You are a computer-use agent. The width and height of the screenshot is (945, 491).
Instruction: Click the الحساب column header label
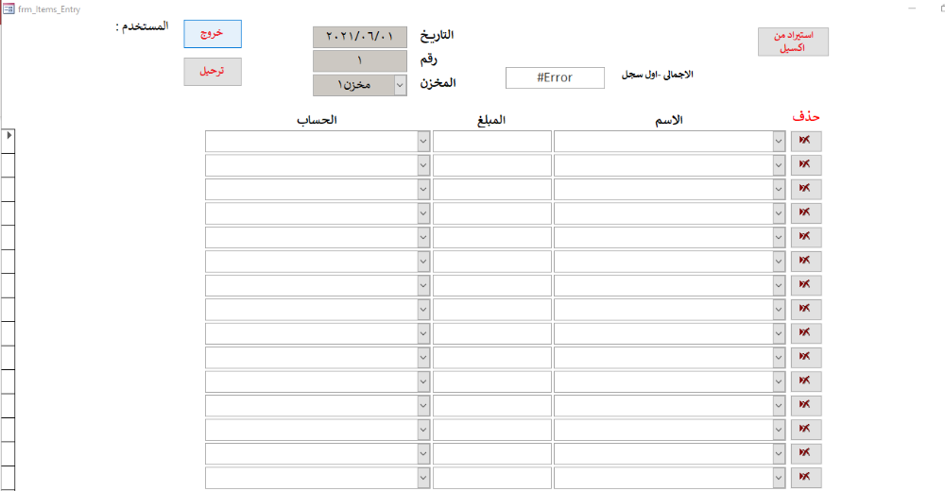[x=317, y=120]
